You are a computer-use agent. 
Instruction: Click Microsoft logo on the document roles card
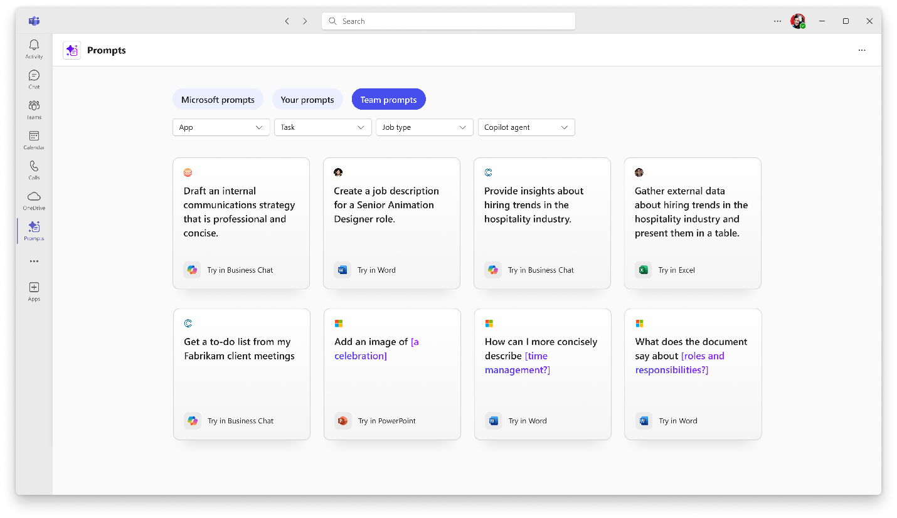[640, 324]
